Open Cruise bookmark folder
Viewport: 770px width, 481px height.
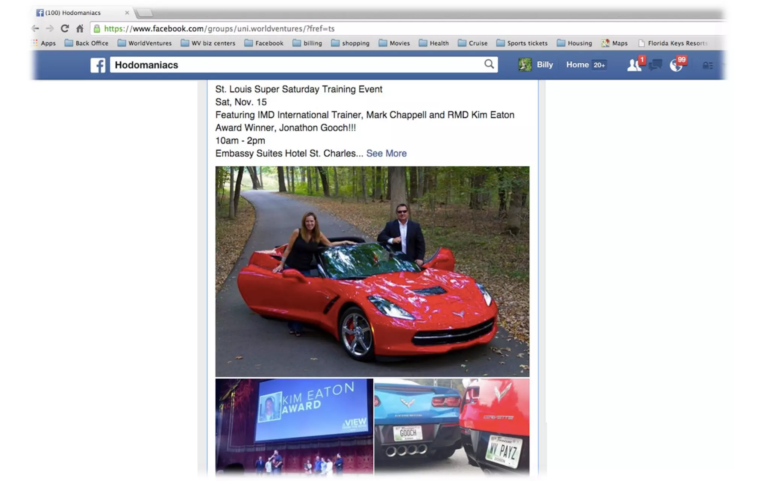[473, 43]
